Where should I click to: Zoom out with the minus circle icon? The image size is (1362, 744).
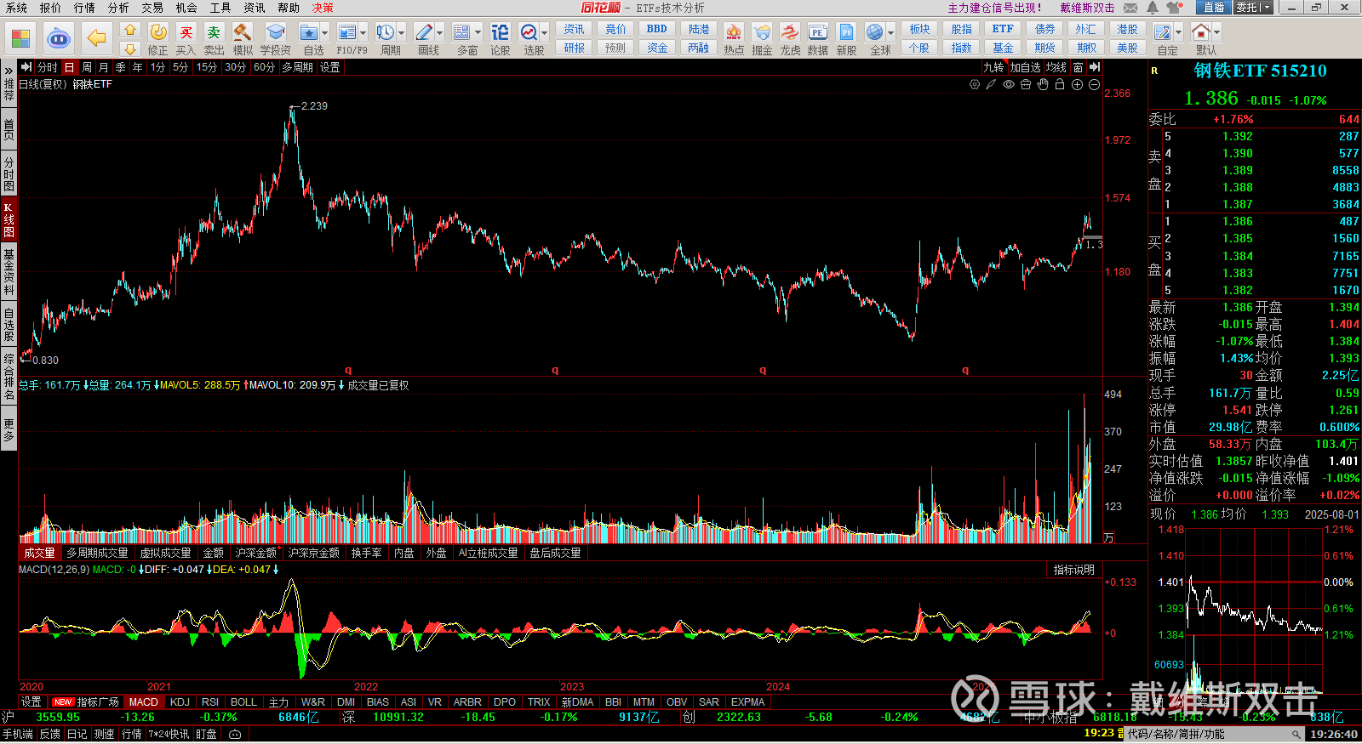click(1094, 84)
